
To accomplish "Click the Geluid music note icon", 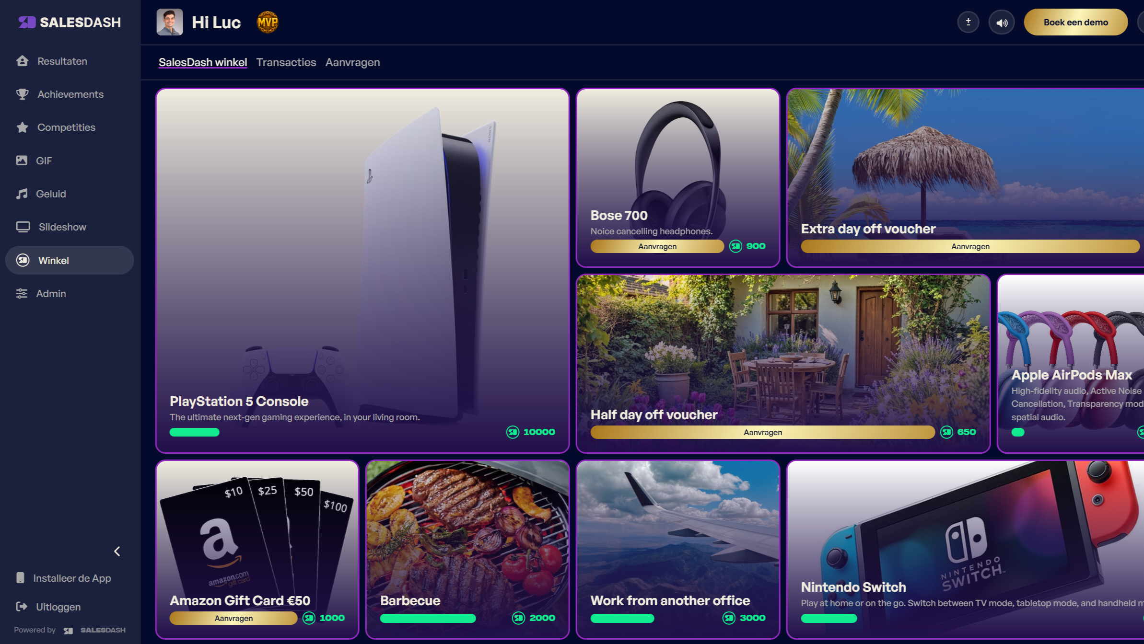I will [x=22, y=194].
